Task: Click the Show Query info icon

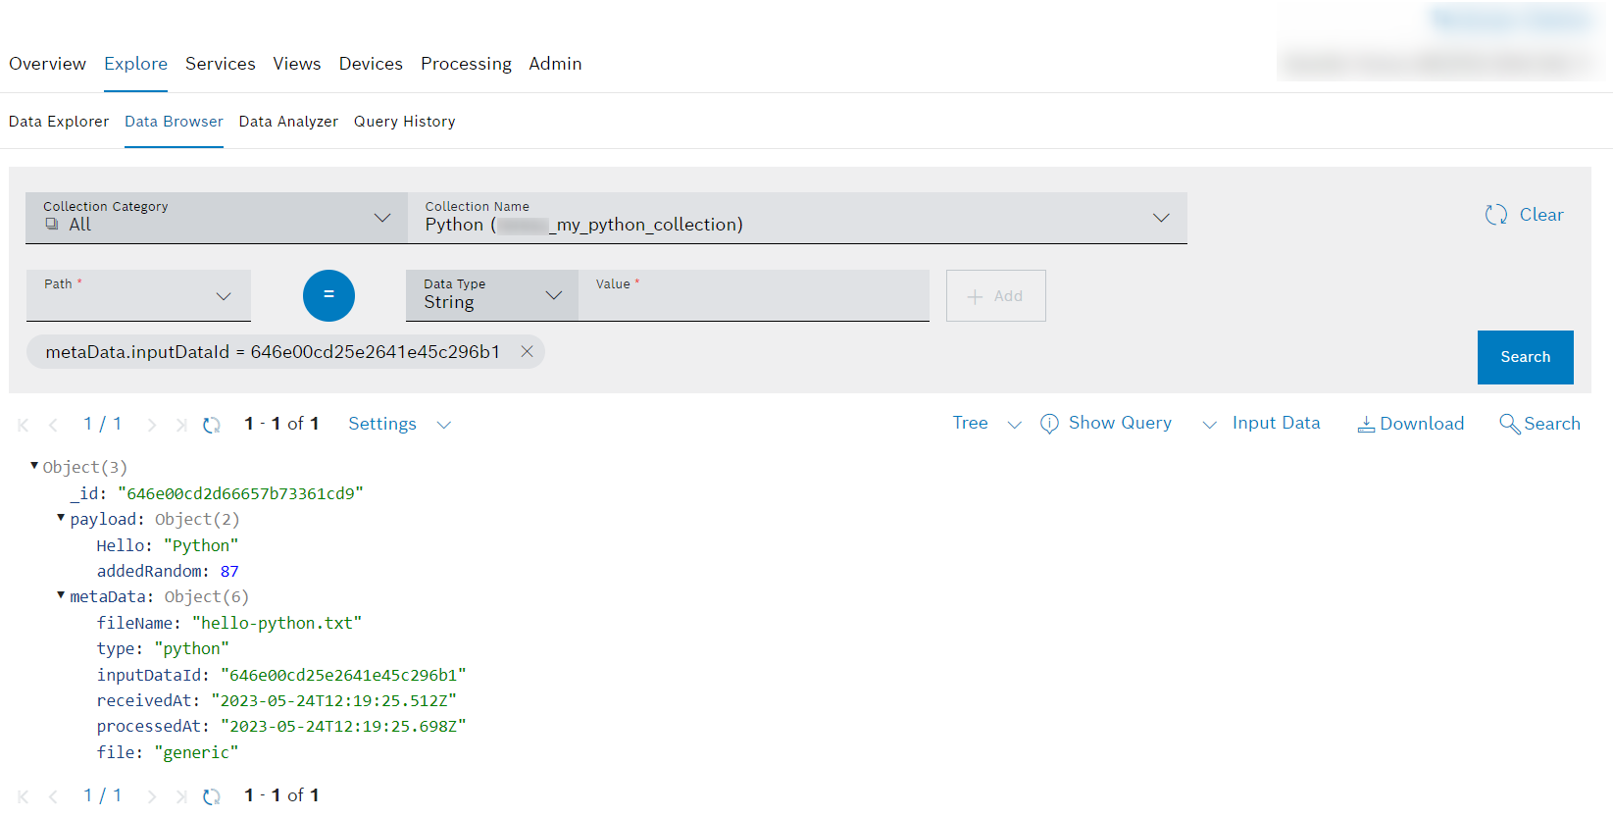Action: 1049,424
